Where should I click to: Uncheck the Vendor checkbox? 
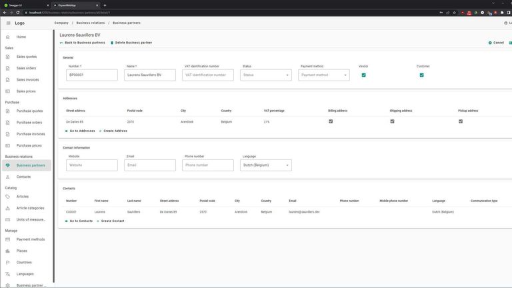pyautogui.click(x=363, y=75)
